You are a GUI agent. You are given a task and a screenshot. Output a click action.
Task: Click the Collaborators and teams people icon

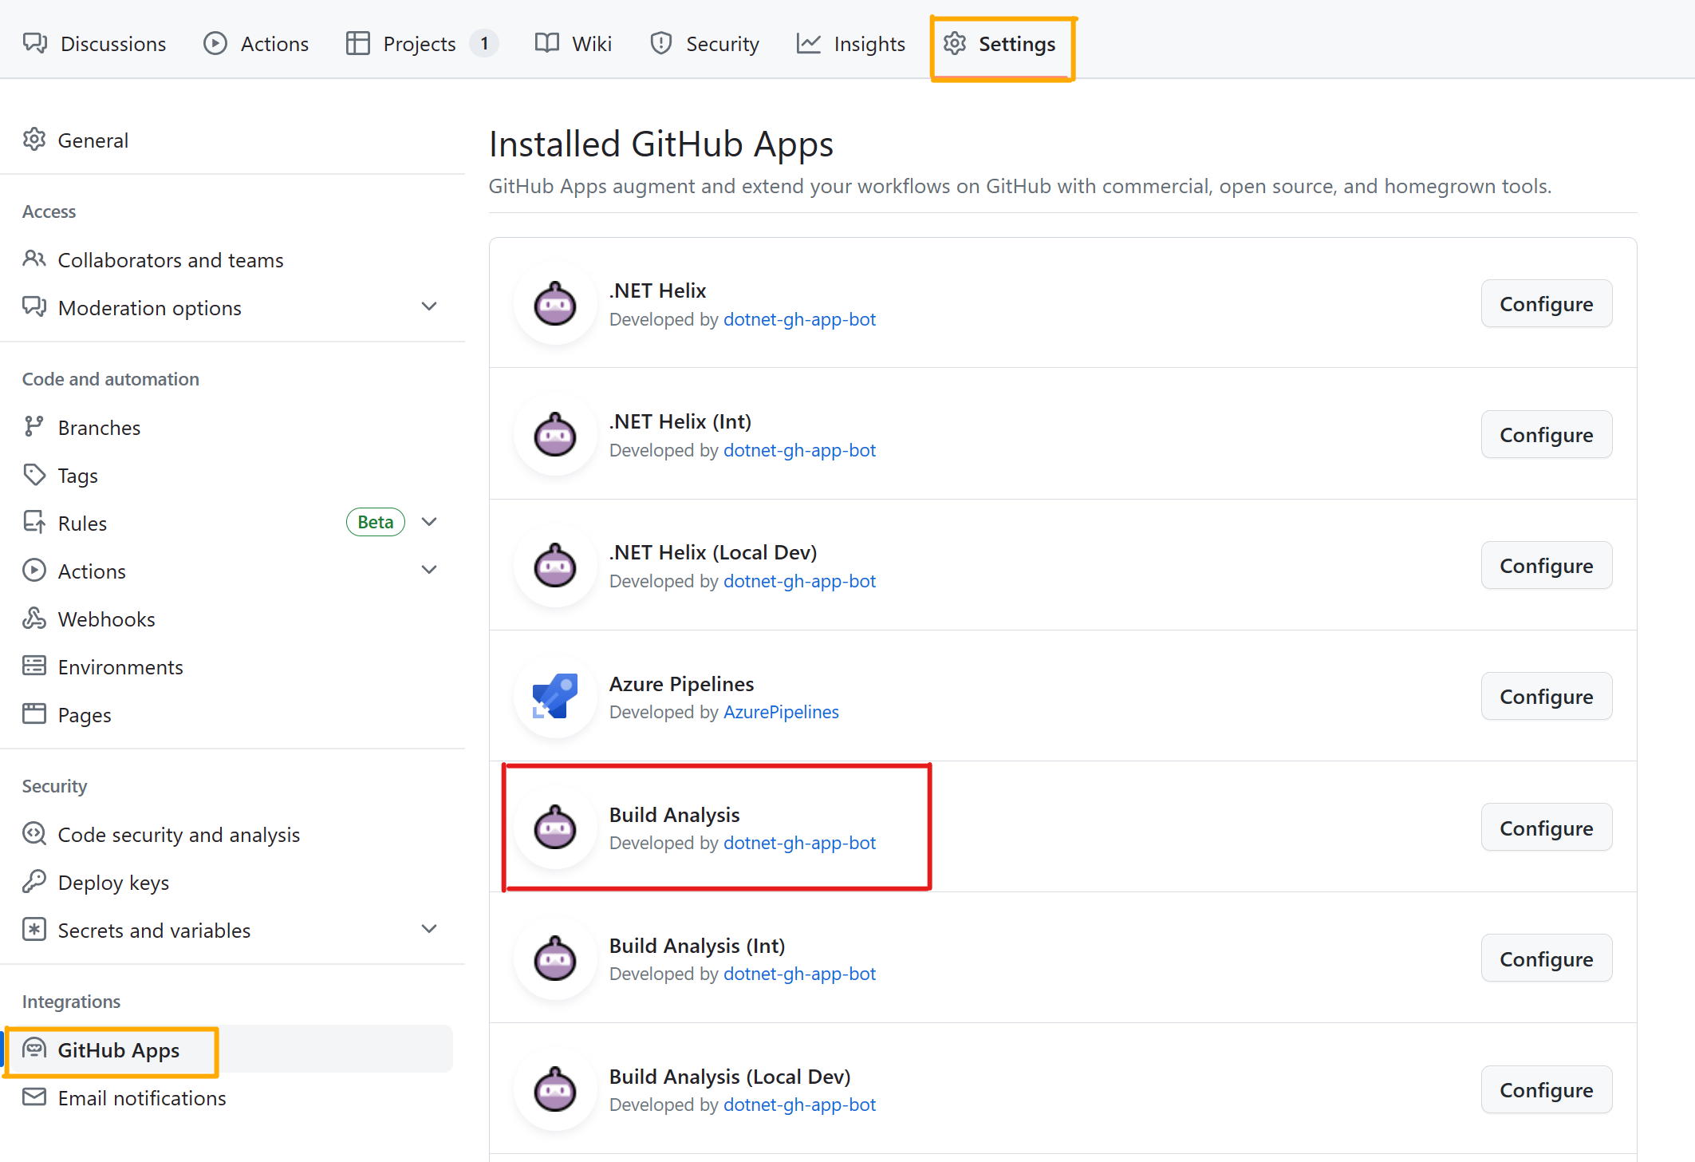click(x=34, y=259)
